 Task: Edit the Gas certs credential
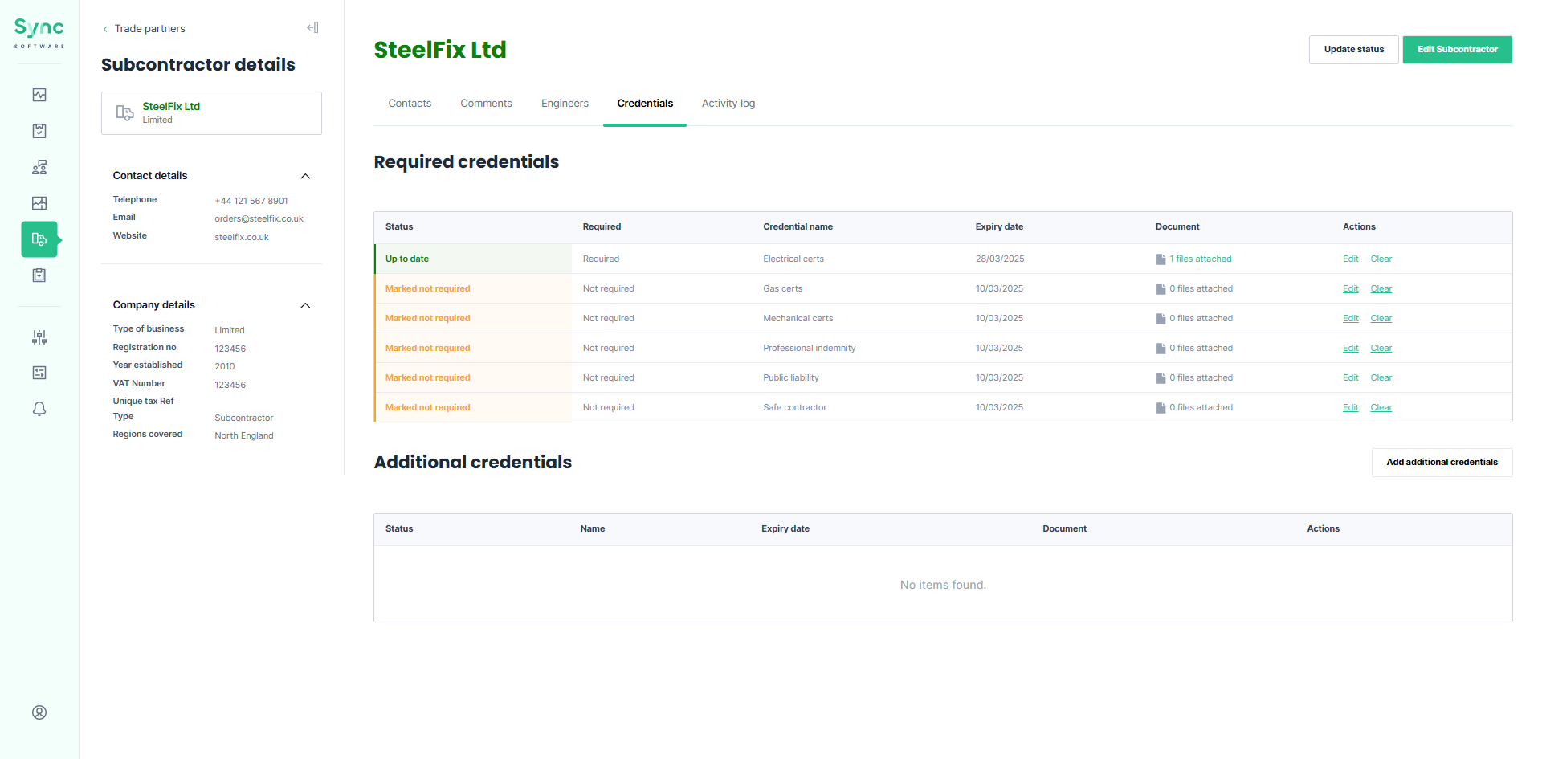(x=1350, y=289)
